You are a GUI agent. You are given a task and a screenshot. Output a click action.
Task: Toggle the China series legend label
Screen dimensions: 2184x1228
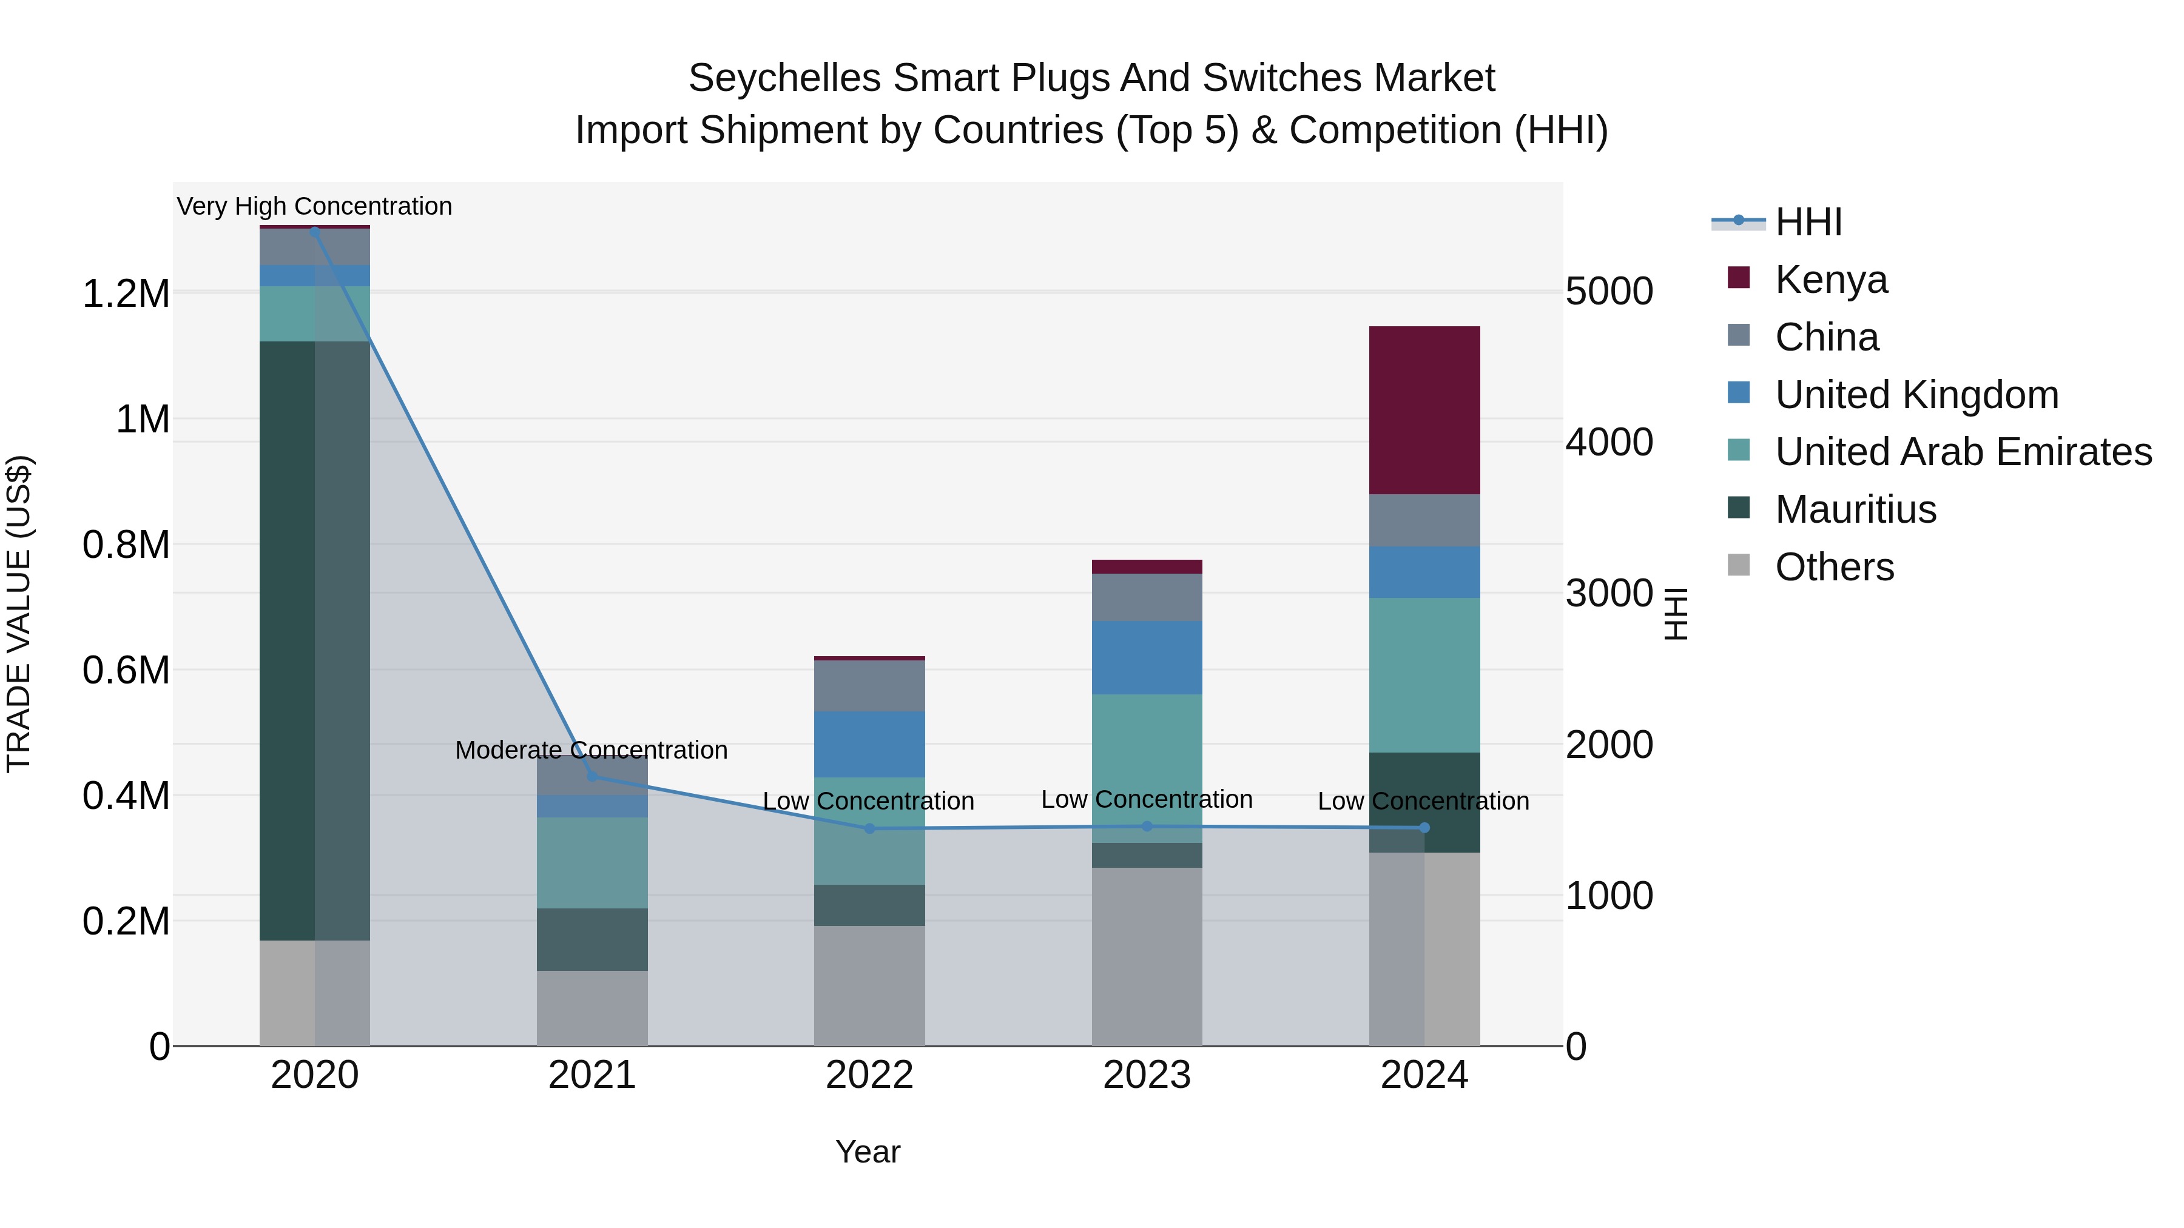[1827, 337]
